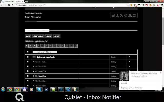Click the atom-shaped taskbar icon
This screenshot has height=102, width=164.
pyautogui.click(x=61, y=90)
